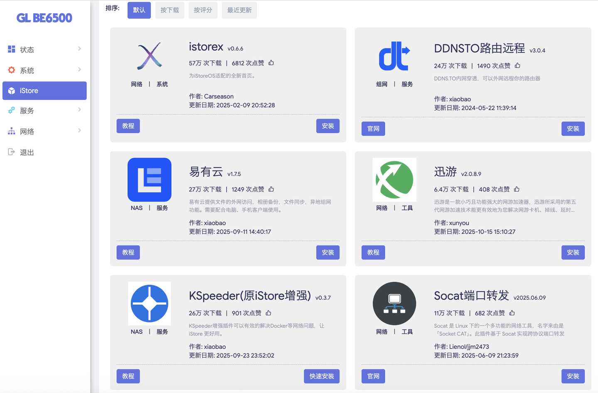Click the DDNSTO路由远程 app title
Screen dimensions: 598x393
pyautogui.click(x=480, y=48)
